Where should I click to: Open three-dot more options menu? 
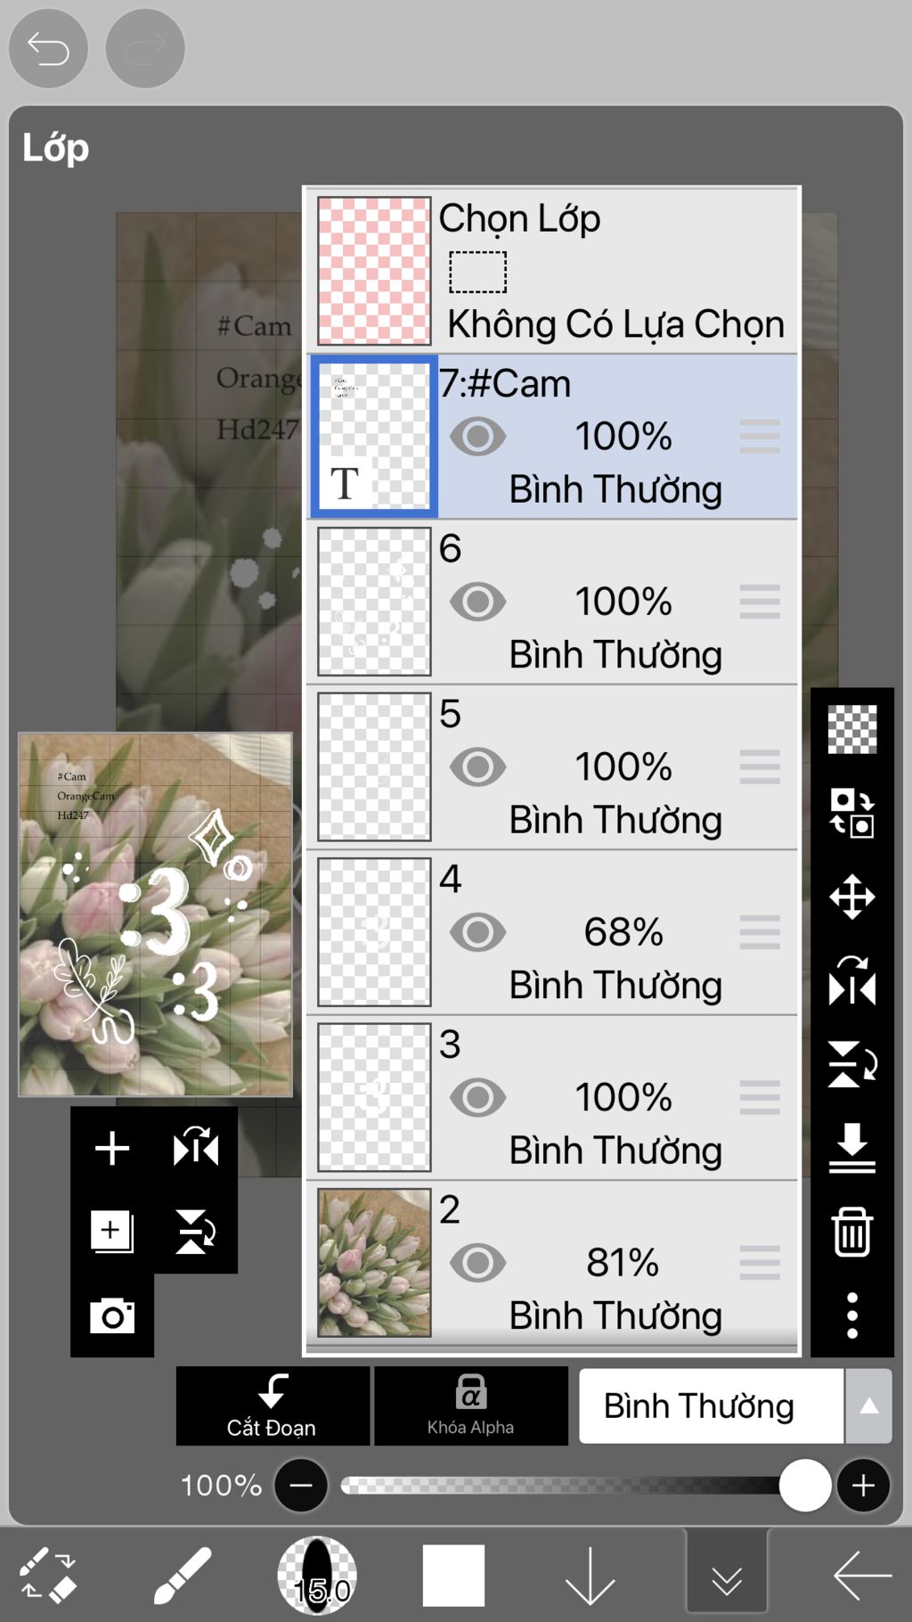pyautogui.click(x=852, y=1315)
